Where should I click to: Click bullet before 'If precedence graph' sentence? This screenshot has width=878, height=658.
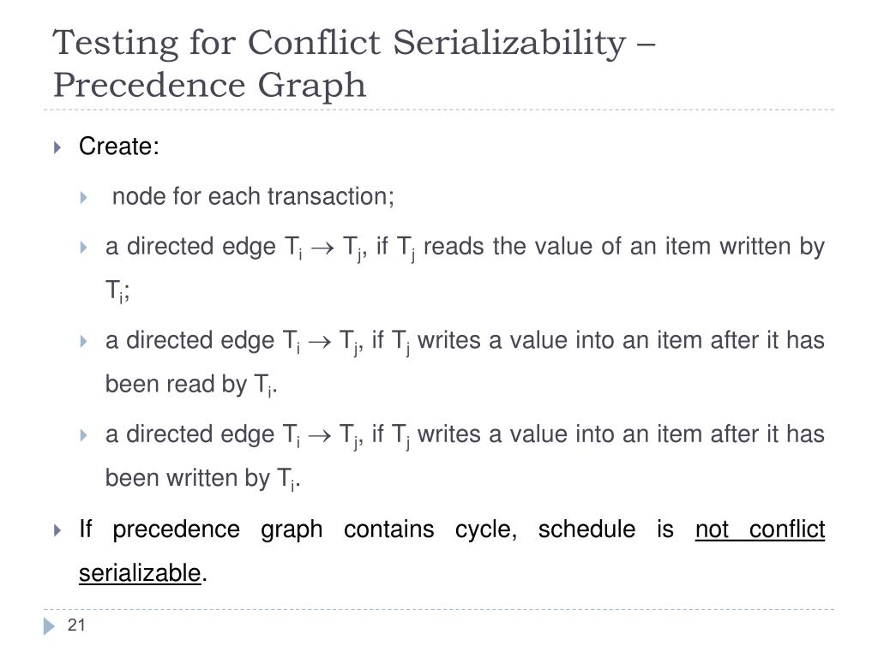pos(57,530)
